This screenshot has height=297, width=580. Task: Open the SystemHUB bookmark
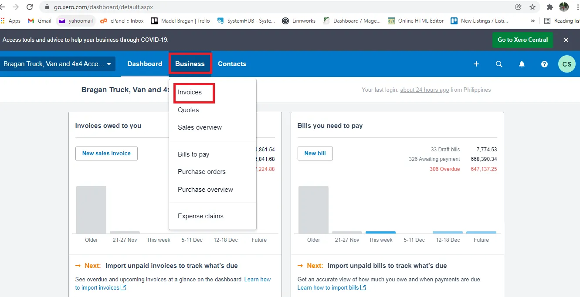(246, 21)
